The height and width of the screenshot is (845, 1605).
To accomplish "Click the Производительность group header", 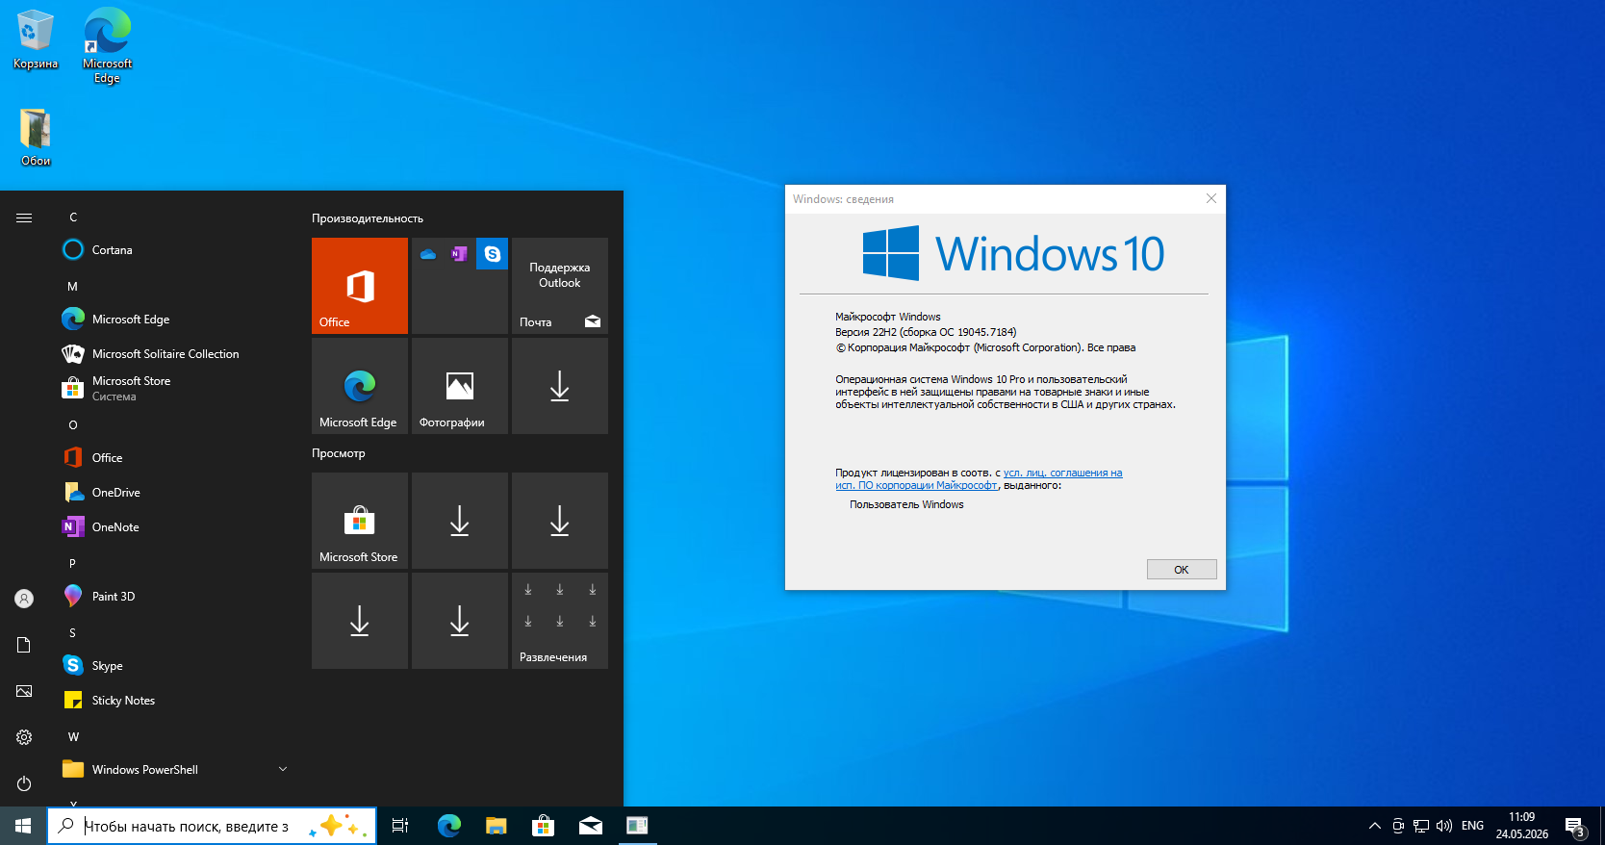I will (368, 218).
